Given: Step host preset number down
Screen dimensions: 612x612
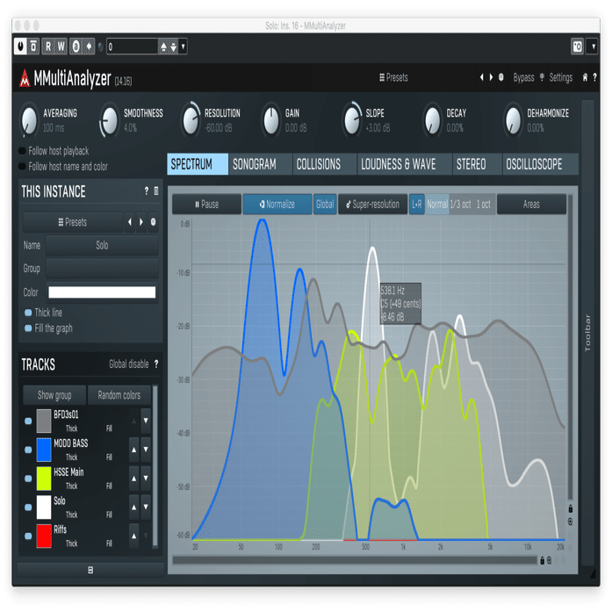Looking at the screenshot, I should pos(173,47).
